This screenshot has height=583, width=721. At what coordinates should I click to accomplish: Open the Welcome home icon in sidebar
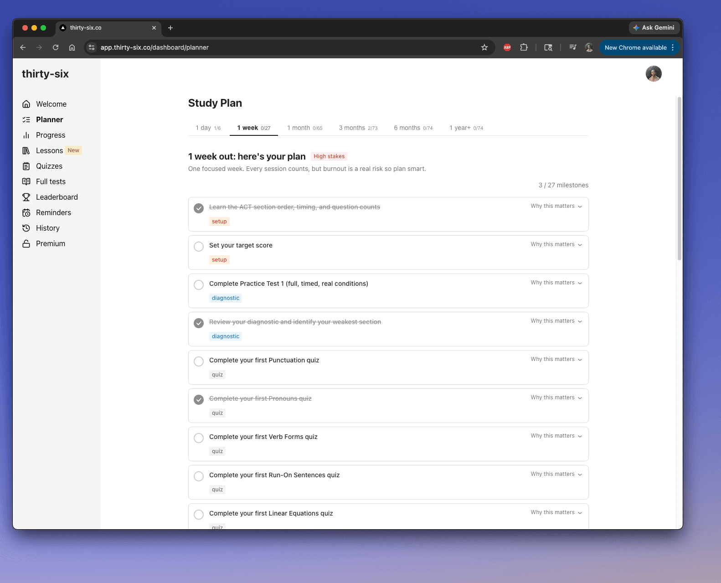(x=26, y=104)
